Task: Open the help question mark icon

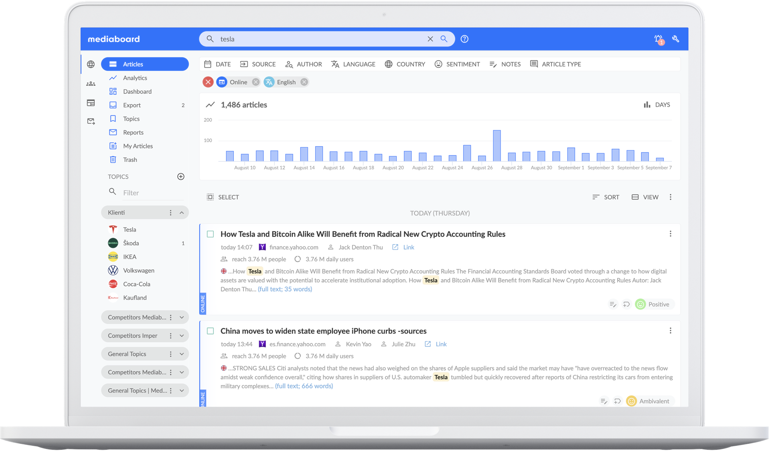Action: [x=464, y=39]
